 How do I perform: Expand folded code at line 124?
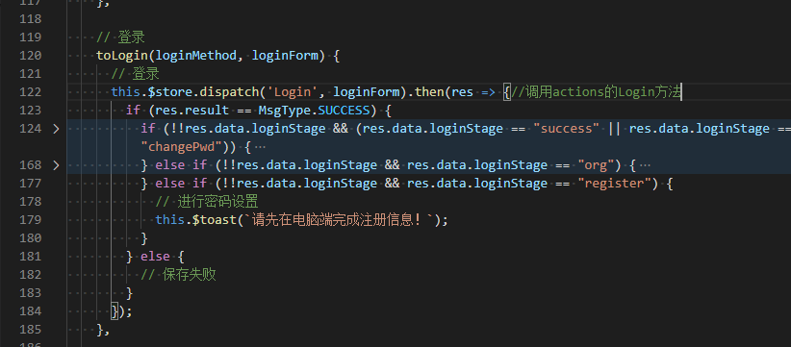click(x=56, y=129)
